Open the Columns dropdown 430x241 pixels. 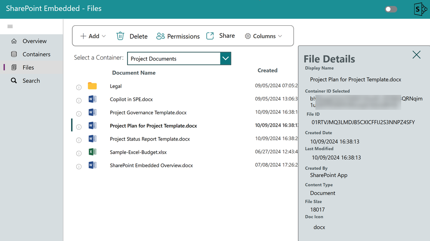pos(263,36)
